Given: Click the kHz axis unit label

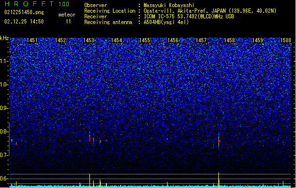Looking at the screenshot, I should [4, 38].
